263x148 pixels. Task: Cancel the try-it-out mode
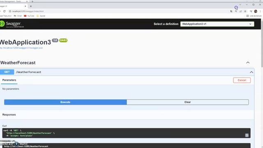click(x=242, y=80)
